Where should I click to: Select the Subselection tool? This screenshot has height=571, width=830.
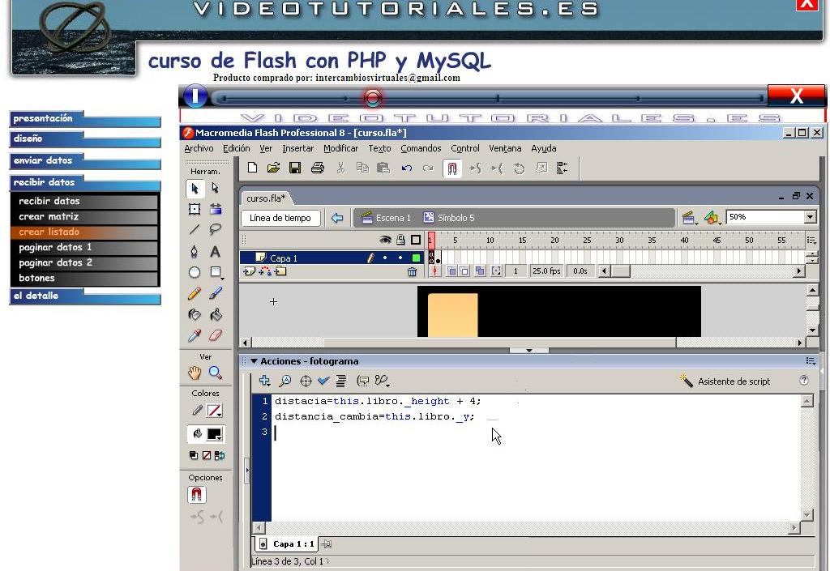pyautogui.click(x=214, y=189)
